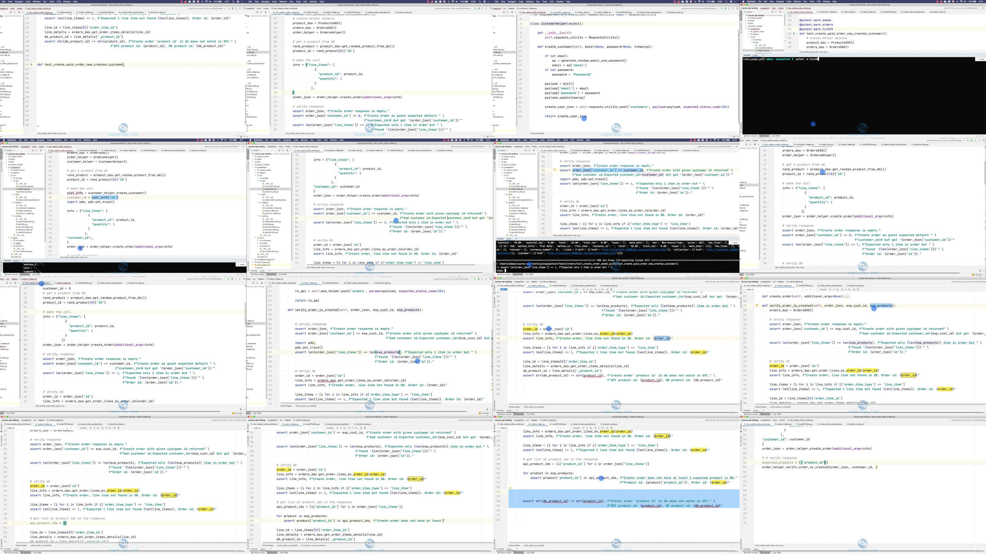Click run arrow beside line 56 test function

click(x=794, y=34)
